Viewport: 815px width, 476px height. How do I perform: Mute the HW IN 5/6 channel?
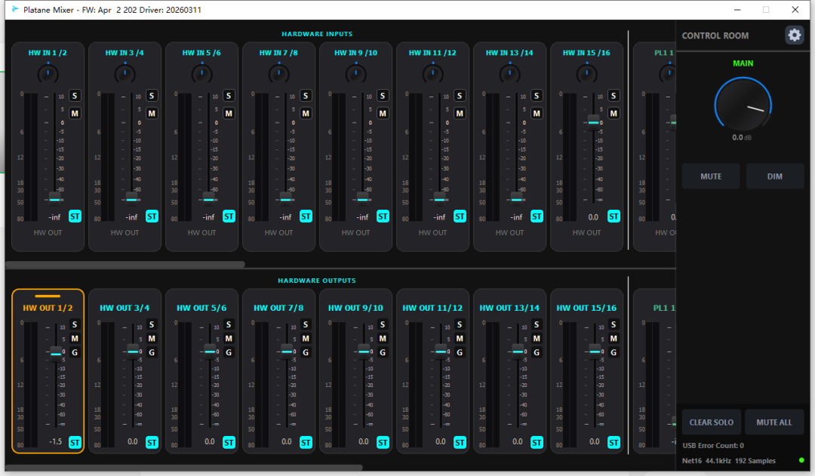tap(229, 113)
